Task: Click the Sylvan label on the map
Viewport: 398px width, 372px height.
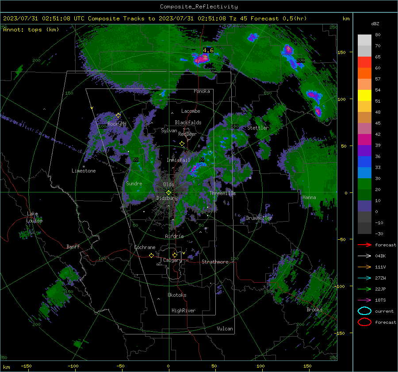Action: pos(169,130)
